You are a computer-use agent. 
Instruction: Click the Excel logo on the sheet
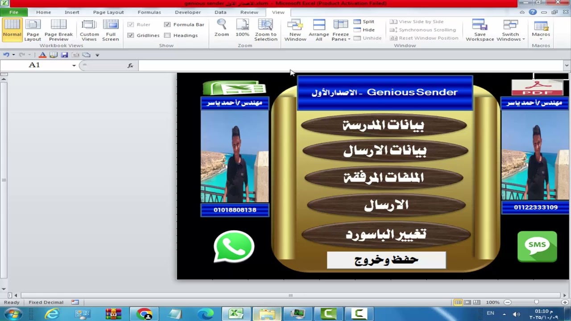coord(234,88)
